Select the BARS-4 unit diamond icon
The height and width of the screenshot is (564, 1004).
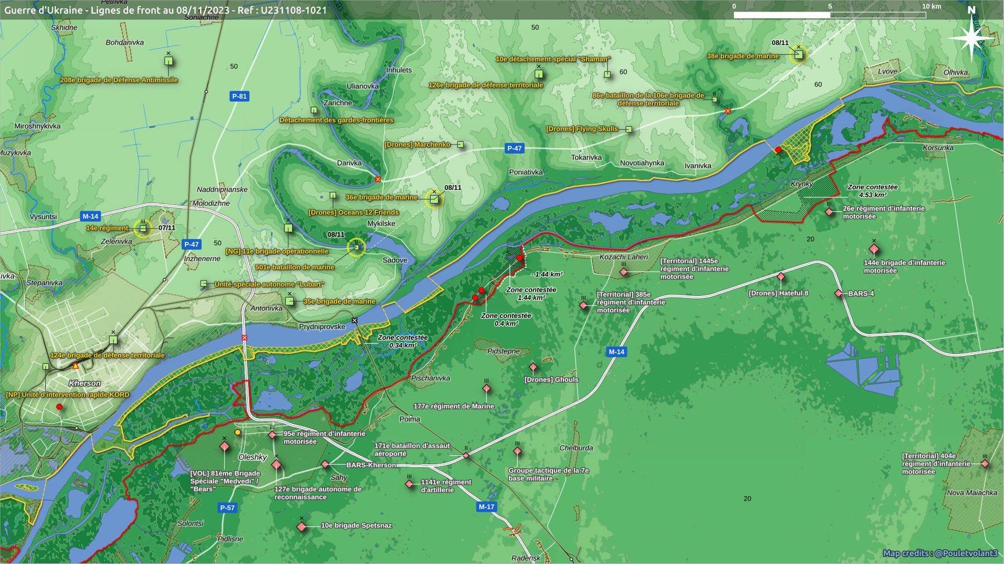(x=838, y=294)
